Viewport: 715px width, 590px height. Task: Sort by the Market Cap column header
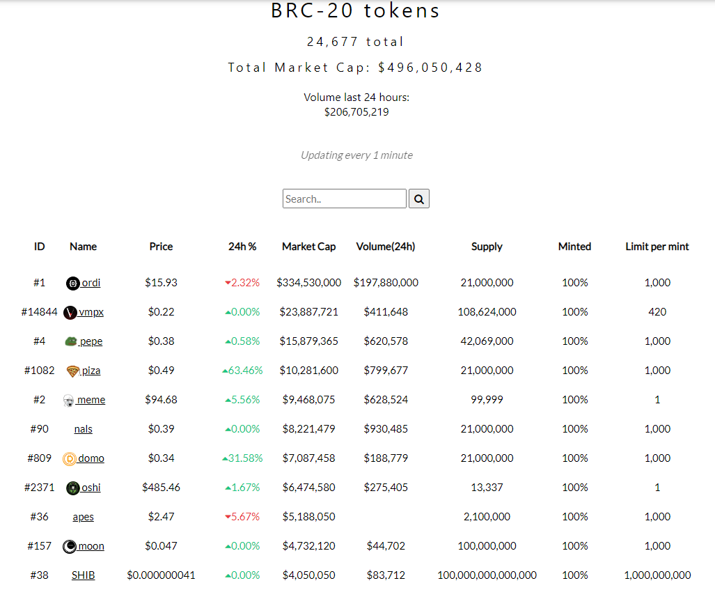click(x=308, y=247)
